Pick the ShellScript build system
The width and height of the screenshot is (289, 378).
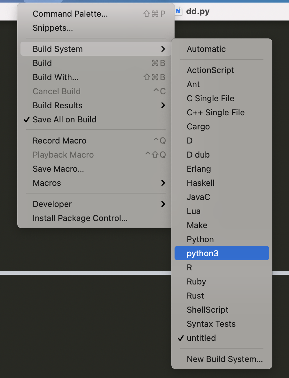[222, 310]
